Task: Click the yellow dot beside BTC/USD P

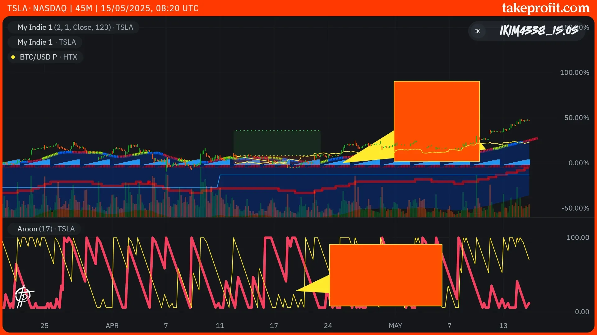Action: (x=13, y=57)
